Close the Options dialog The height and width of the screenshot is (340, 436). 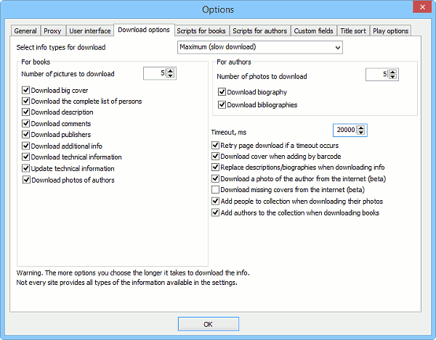coord(422,7)
